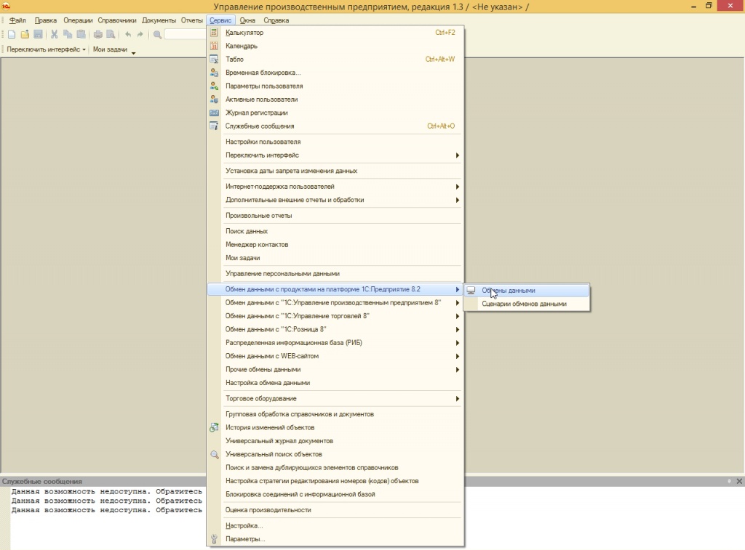Expand Интернет-поддержка пользователей submenu

click(279, 187)
